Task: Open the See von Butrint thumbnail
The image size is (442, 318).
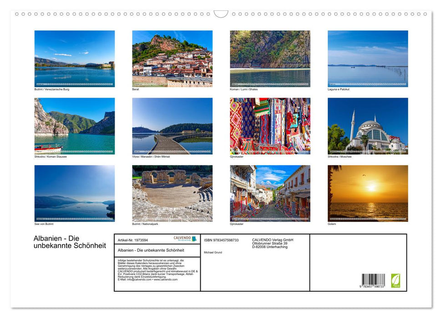Action: coord(74,193)
